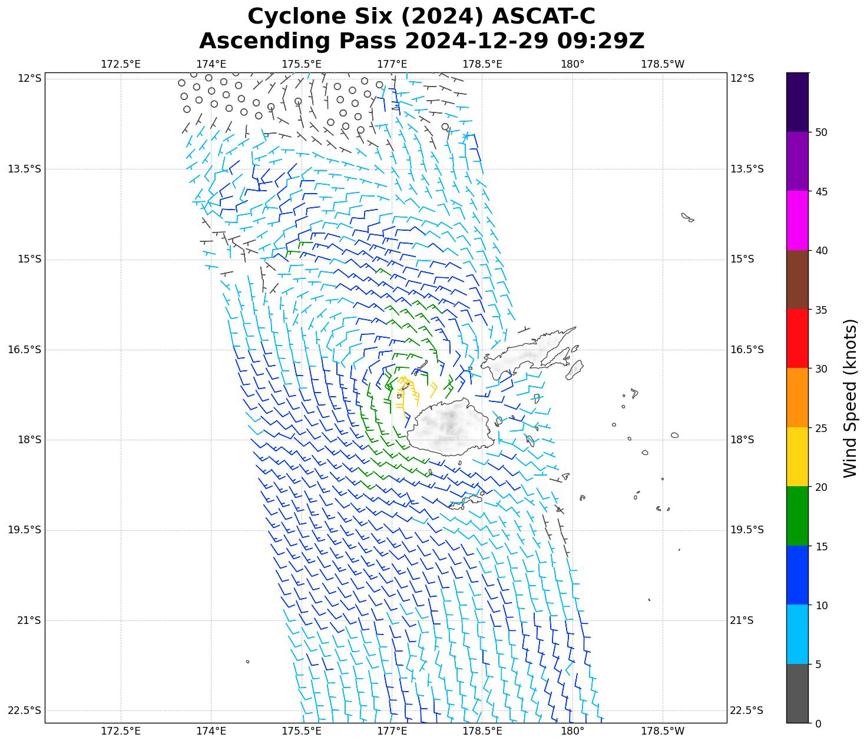Click the light blue 5-10 knots colorbar band
Screen dimensions: 867x744
[x=797, y=635]
